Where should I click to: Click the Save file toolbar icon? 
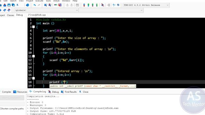pyautogui.click(x=9, y=5)
